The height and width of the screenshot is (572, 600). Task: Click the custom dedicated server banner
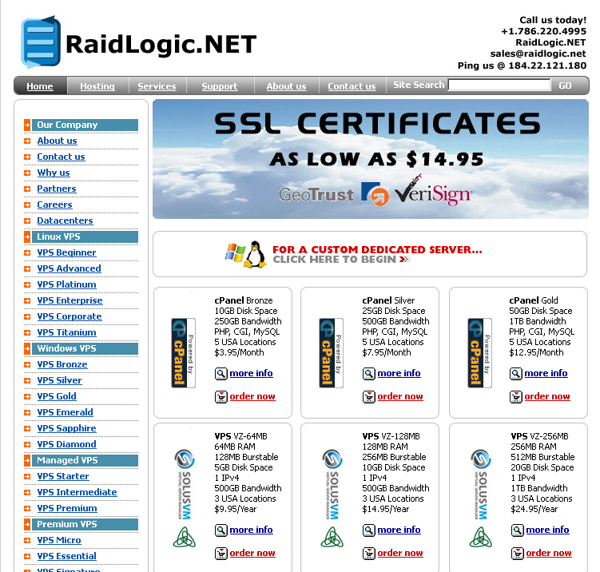(x=370, y=254)
